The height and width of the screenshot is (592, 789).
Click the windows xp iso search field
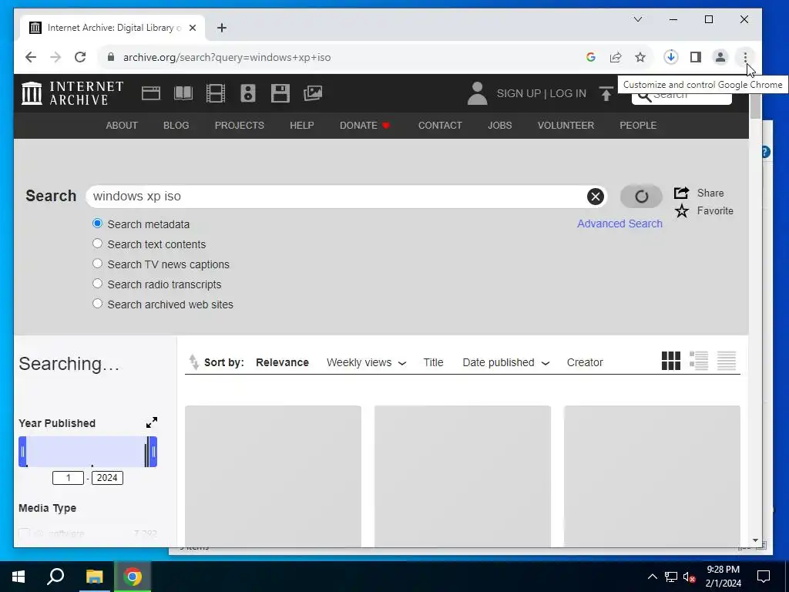[x=337, y=197]
